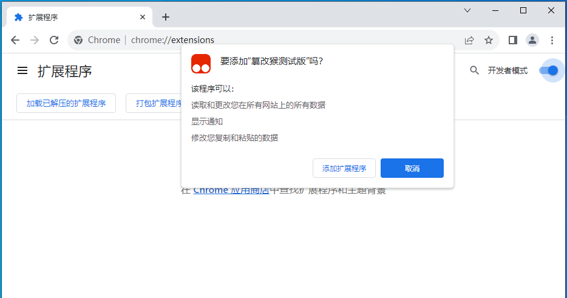This screenshot has height=298, width=567.
Task: Click the Chrome site info icon in address bar
Action: (x=78, y=40)
